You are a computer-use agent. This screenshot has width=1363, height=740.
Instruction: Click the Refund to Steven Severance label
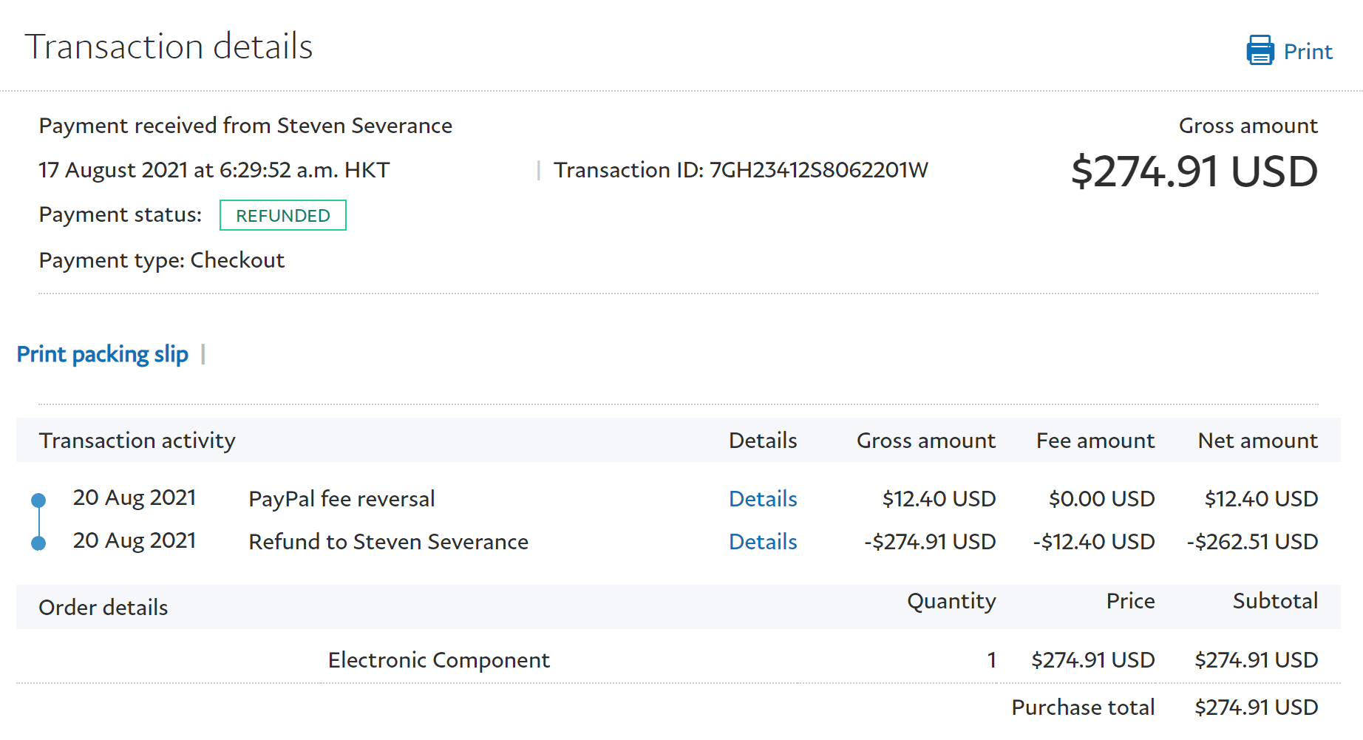pos(388,542)
